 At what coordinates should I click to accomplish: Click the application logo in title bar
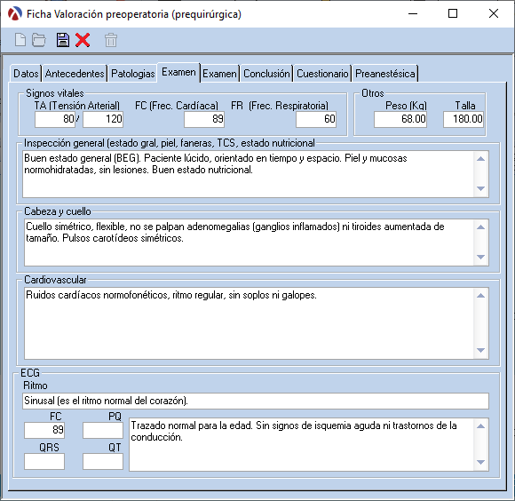click(x=15, y=14)
